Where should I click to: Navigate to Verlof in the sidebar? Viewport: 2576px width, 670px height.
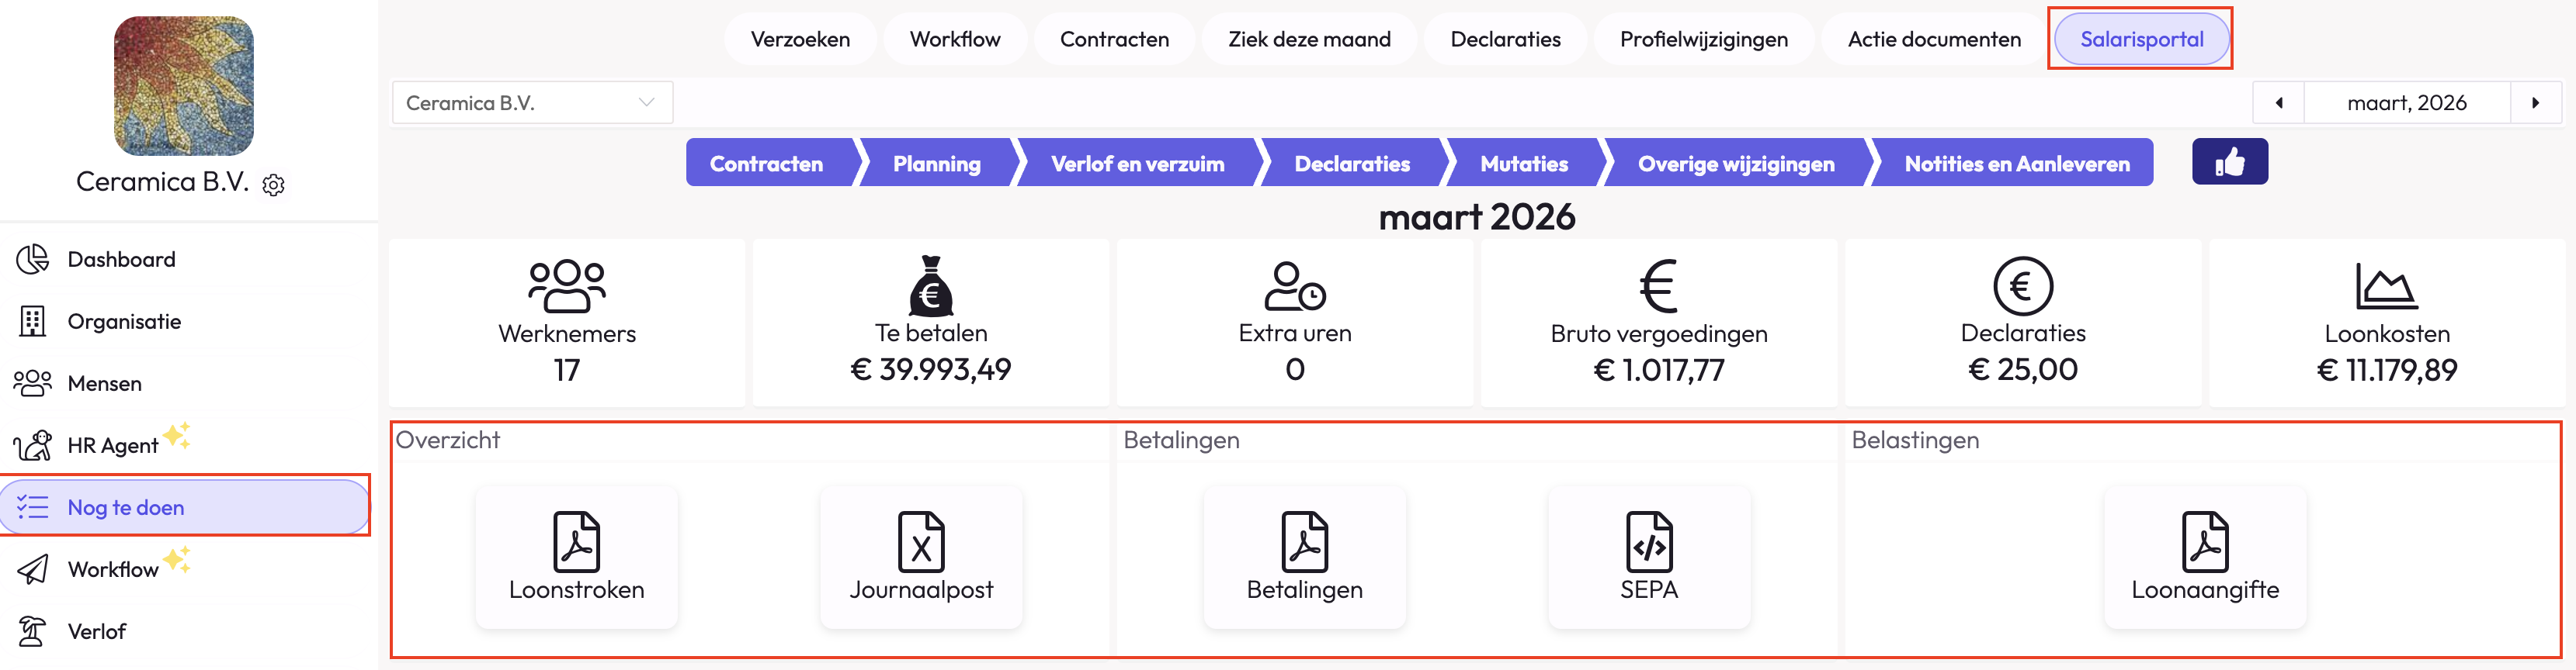tap(97, 631)
